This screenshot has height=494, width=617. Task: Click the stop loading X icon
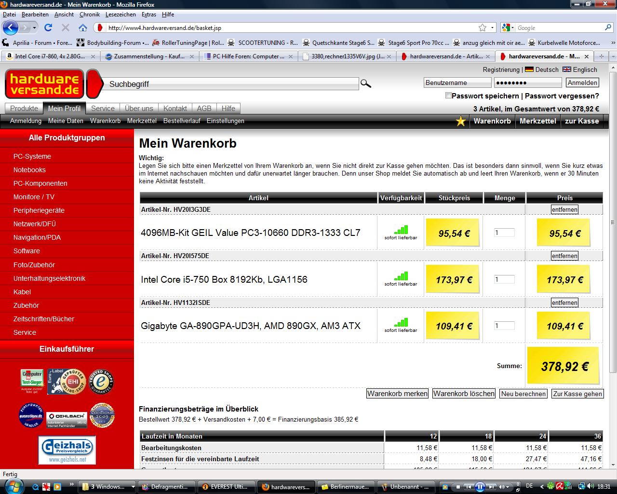pos(66,27)
